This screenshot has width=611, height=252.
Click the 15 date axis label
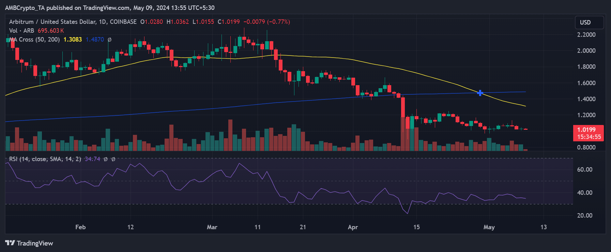pos(416,227)
